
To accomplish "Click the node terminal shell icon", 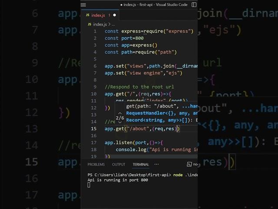I will [x=189, y=165].
